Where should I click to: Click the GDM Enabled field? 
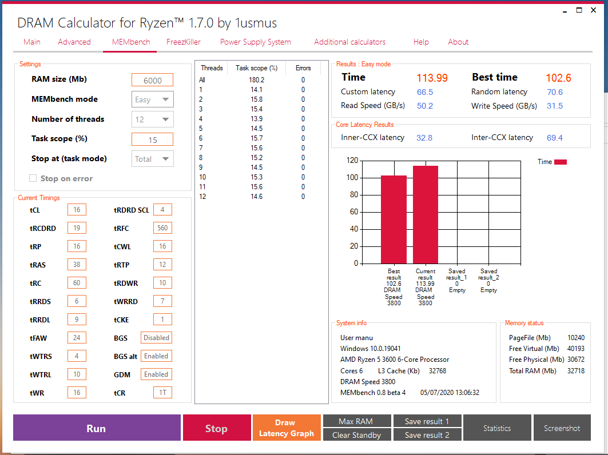tap(156, 374)
